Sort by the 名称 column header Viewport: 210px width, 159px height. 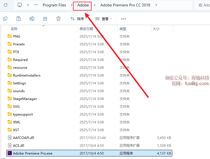(x=14, y=29)
